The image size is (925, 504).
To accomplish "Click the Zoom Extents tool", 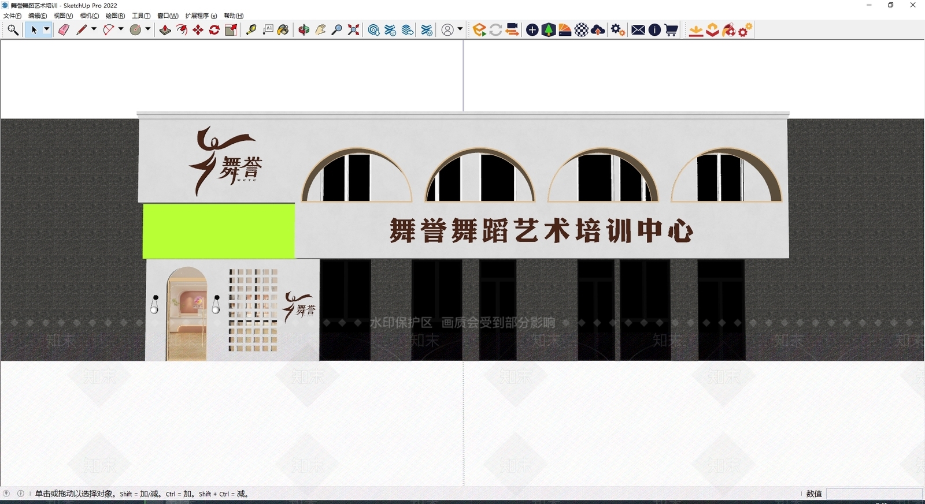I will (x=353, y=30).
